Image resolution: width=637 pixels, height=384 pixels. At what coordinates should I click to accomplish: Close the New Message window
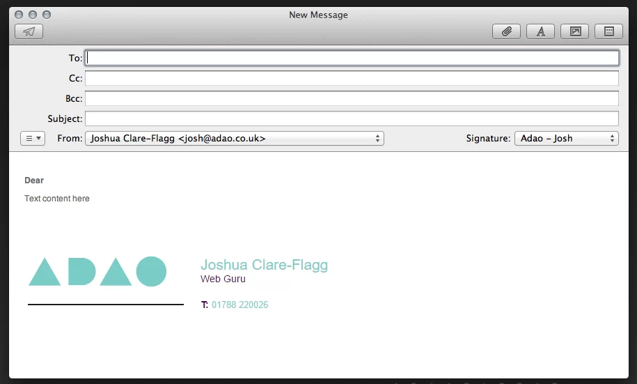coord(19,15)
